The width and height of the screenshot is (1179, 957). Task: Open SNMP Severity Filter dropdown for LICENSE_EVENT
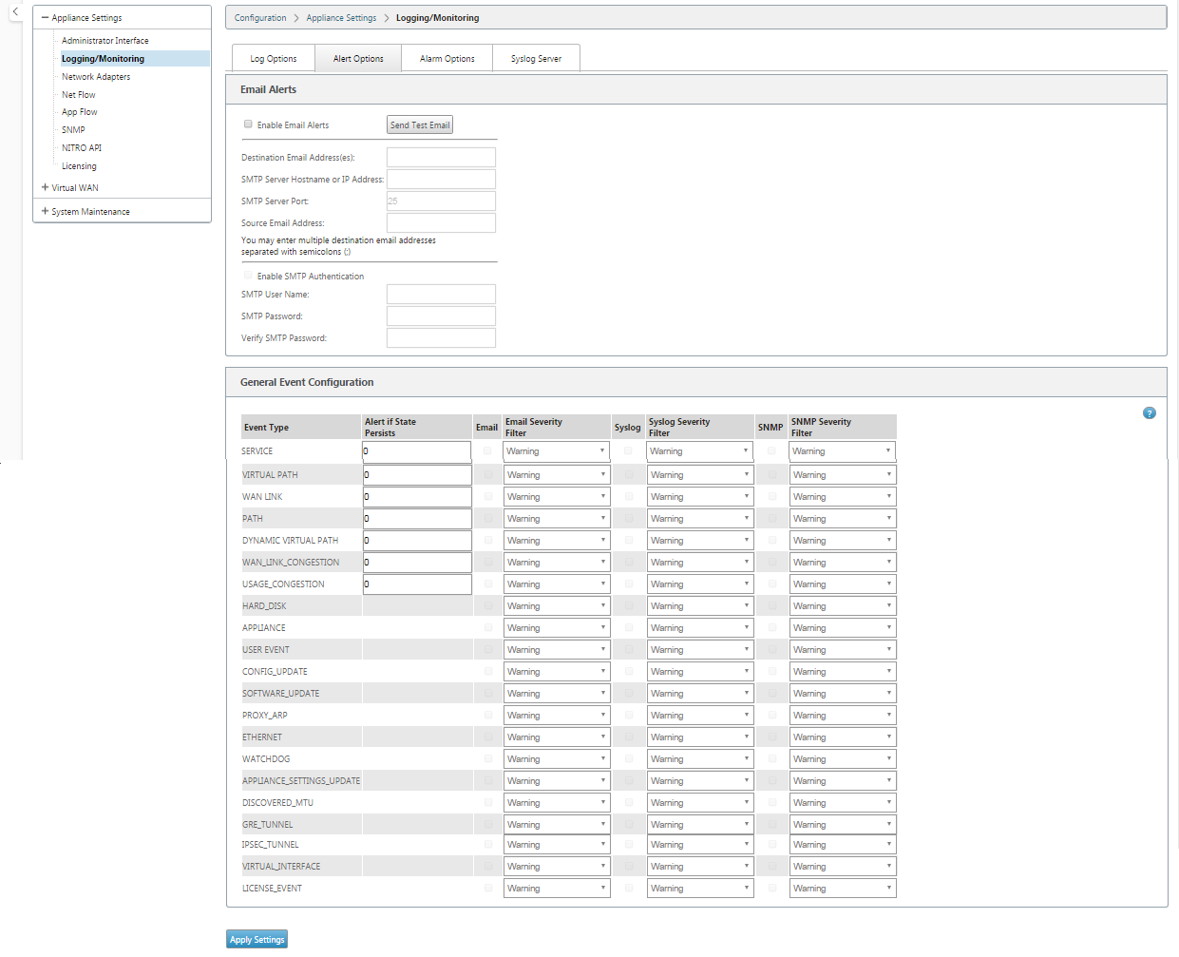[x=843, y=889]
